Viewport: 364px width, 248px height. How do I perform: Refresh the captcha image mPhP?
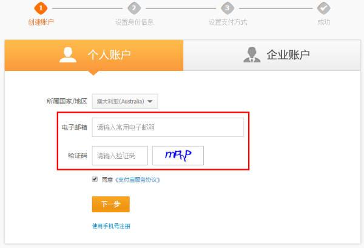click(x=178, y=156)
